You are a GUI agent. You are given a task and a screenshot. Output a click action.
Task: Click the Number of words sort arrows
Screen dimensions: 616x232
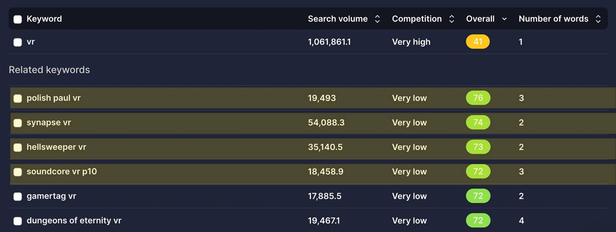[x=598, y=19]
